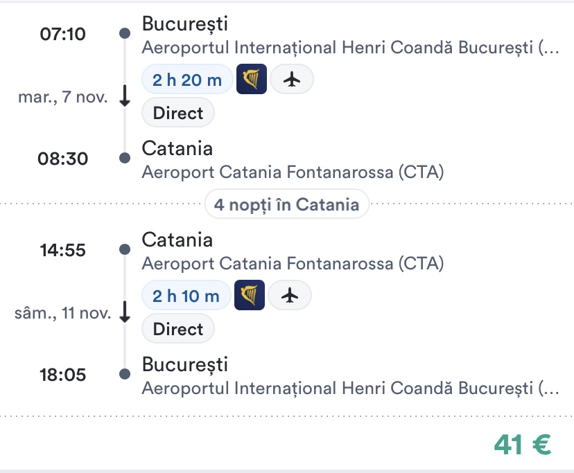This screenshot has width=574, height=473.
Task: Click the 14:55 return departure time
Action: pos(63,250)
